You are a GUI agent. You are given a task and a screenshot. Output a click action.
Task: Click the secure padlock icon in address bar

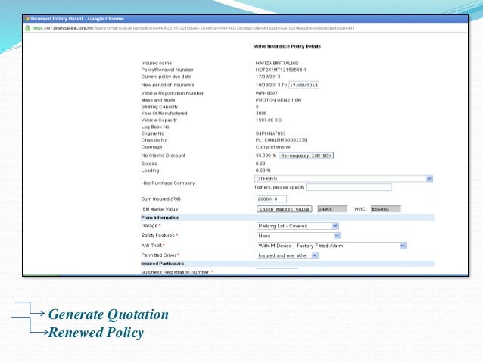27,28
